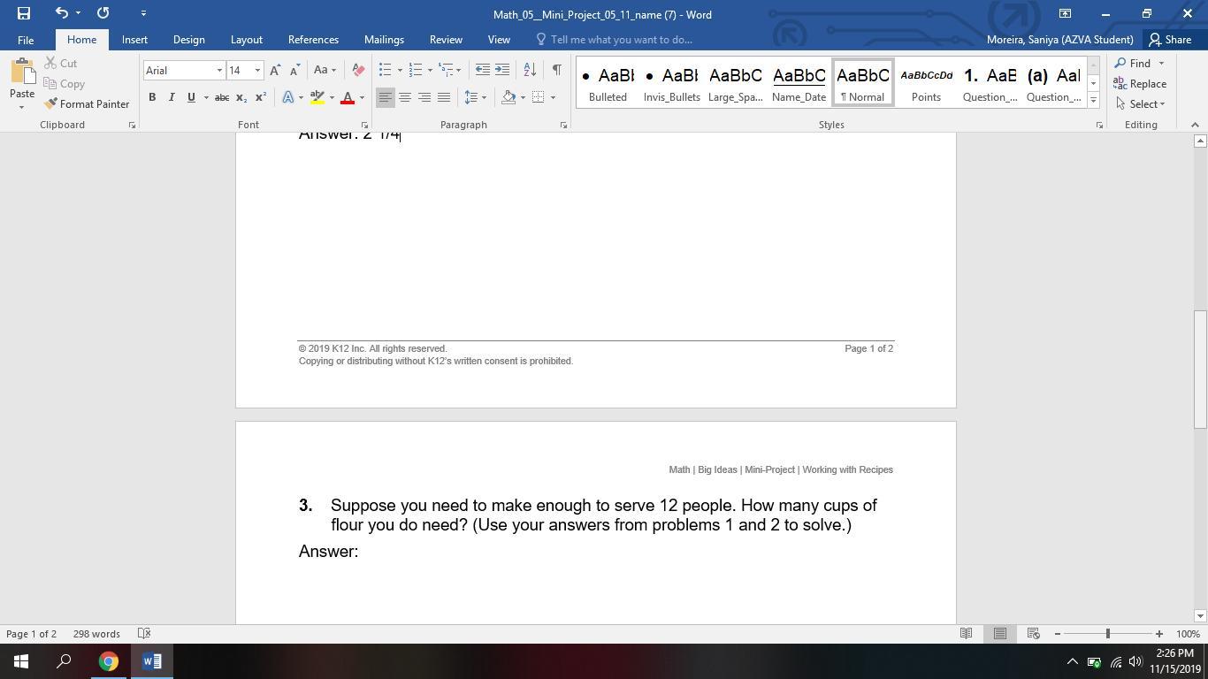The height and width of the screenshot is (679, 1208).
Task: Open the Layout ribbon tab
Action: [246, 40]
